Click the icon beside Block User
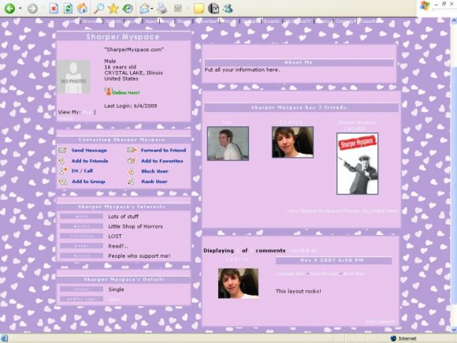The width and height of the screenshot is (457, 343). click(132, 171)
